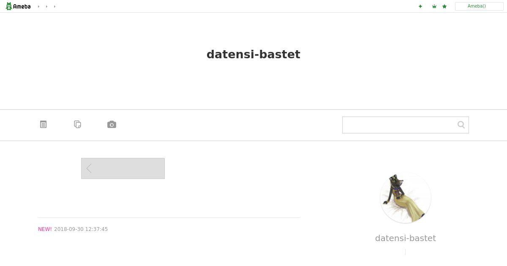Click the green crown ranking icon
The image size is (507, 266).
434,6
